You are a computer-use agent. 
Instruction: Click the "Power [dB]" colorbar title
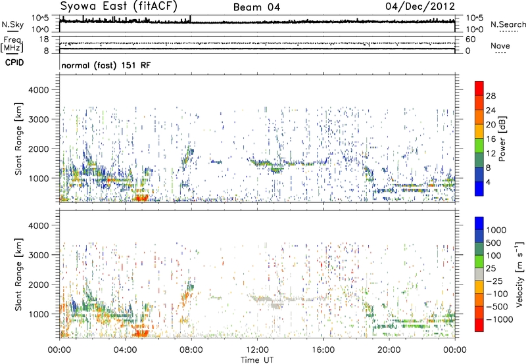502,139
